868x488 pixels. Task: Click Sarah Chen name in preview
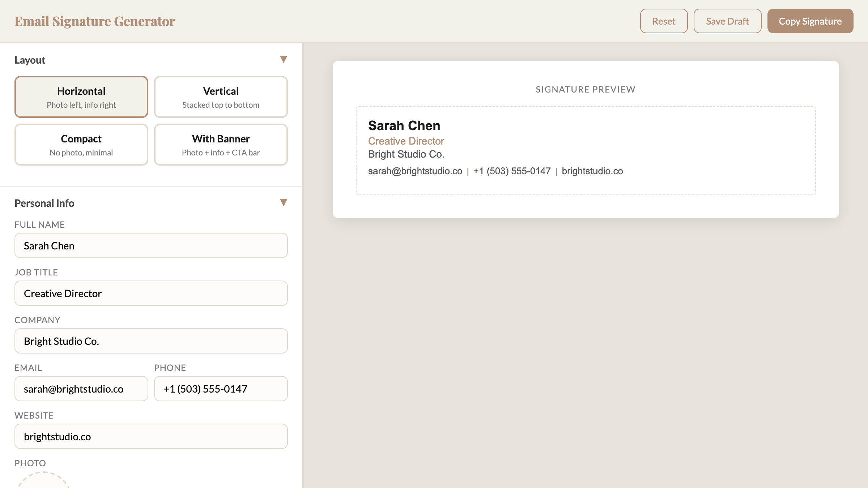coord(404,125)
